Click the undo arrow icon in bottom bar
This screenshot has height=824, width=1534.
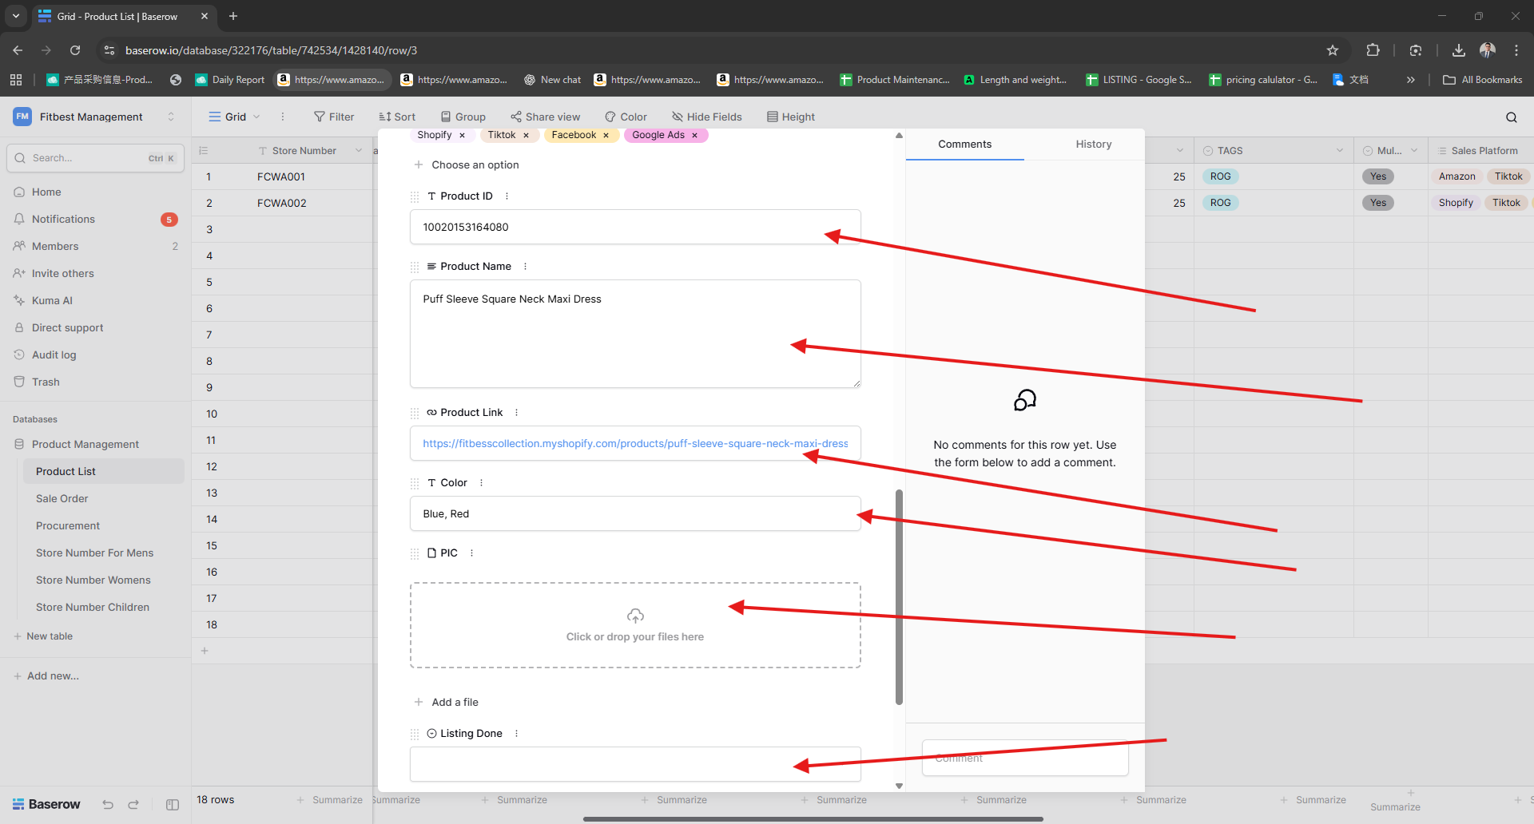(x=108, y=804)
